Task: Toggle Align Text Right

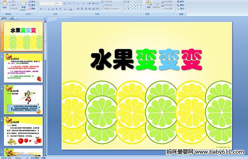Action: 86,9
